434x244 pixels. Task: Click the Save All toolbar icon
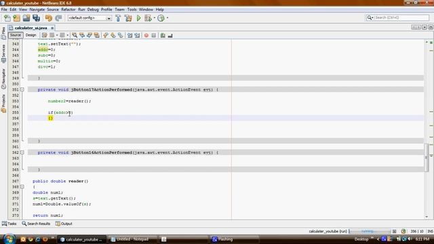click(x=36, y=18)
